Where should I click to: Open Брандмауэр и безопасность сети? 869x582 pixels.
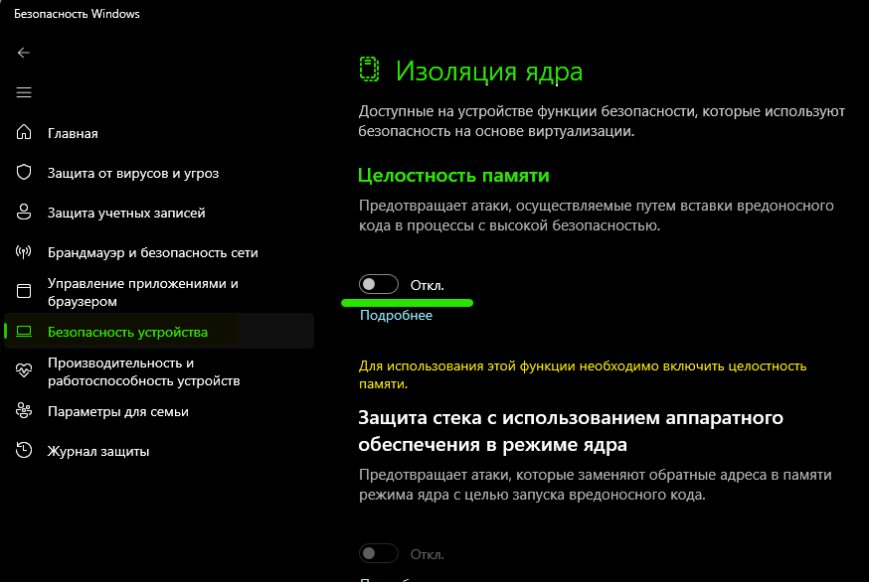(x=153, y=253)
